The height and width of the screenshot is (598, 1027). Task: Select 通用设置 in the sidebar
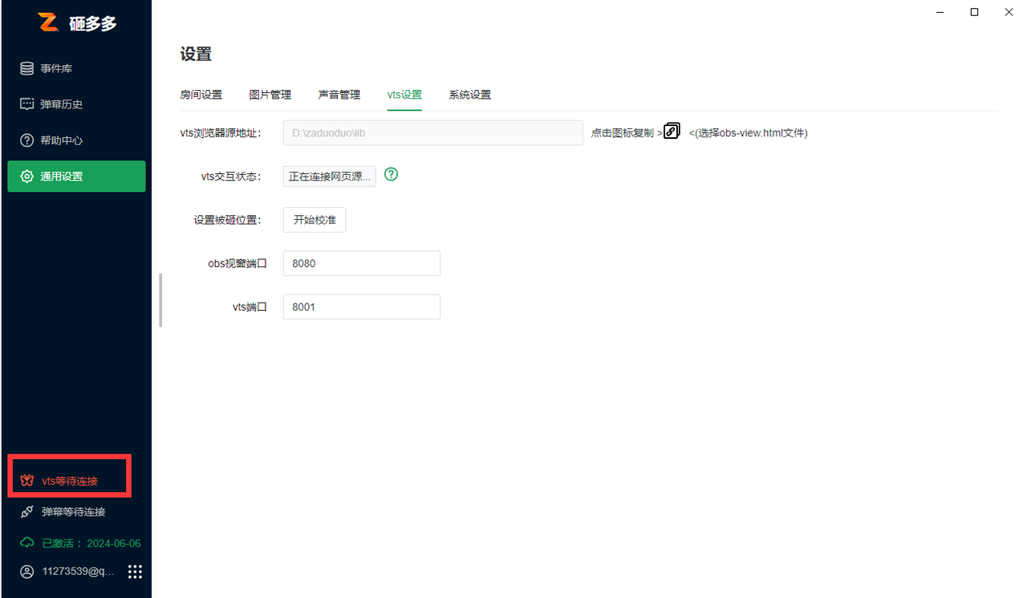[x=76, y=177]
